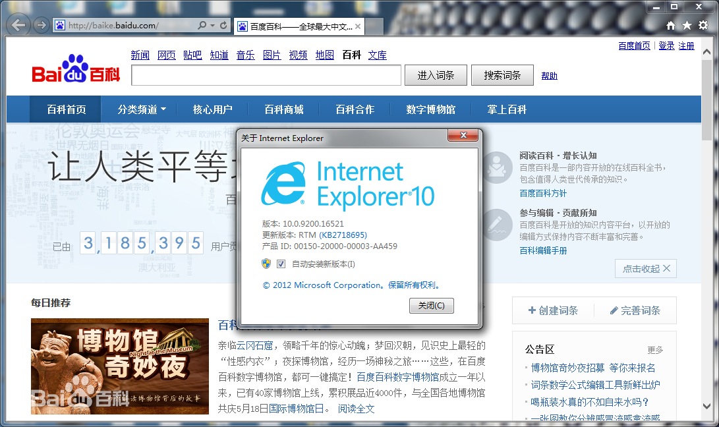Open 词条数学公式编辑工具新鲜出炉 link

click(x=595, y=385)
